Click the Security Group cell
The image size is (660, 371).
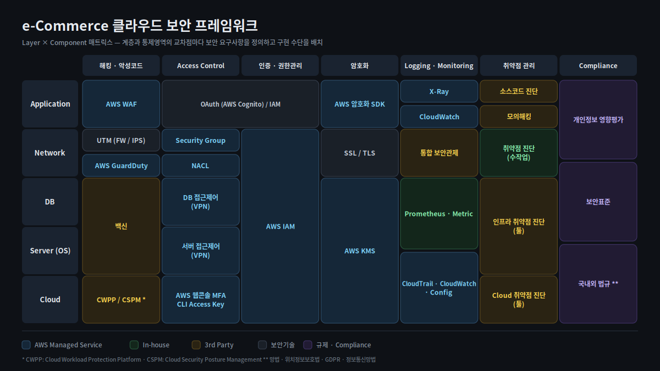201,140
